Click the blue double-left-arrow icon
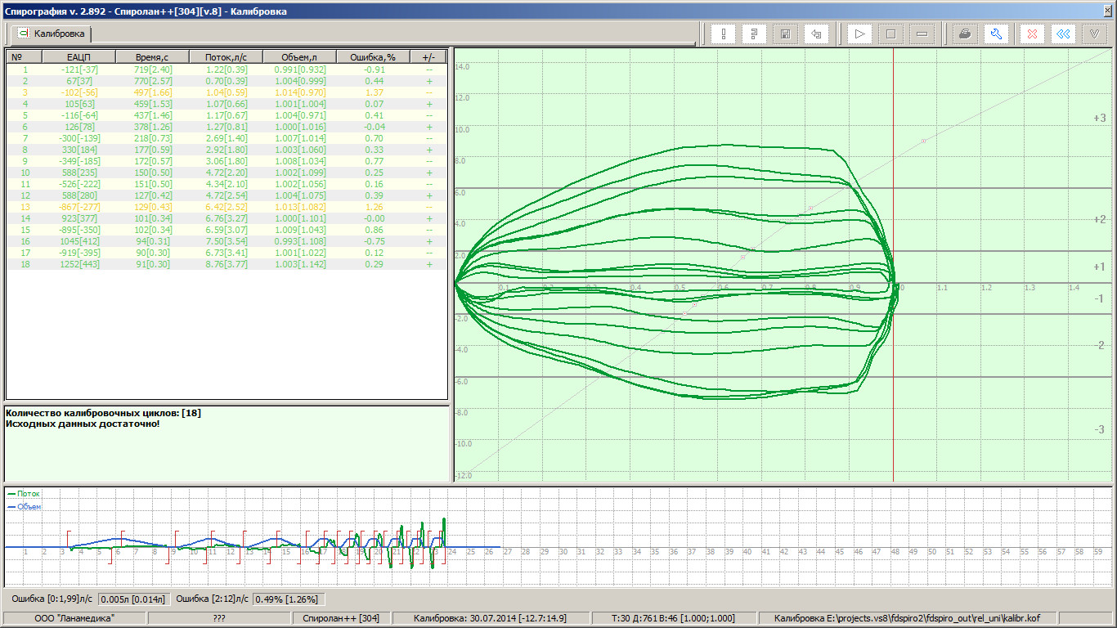 [x=1063, y=34]
